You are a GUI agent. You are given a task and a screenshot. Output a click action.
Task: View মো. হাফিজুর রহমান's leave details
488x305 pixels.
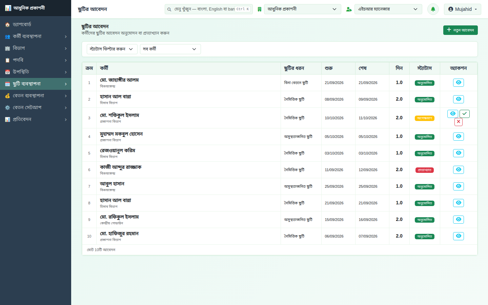point(459,236)
